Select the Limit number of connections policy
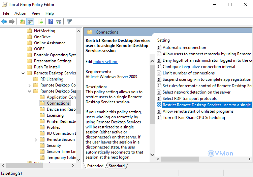Viewport: 253px width, 177px height. [x=188, y=73]
